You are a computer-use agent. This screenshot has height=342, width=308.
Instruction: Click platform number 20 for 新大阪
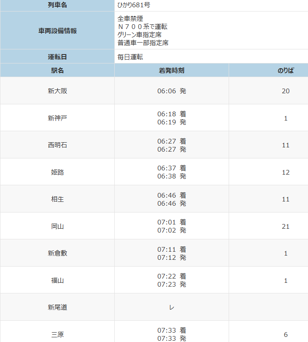pyautogui.click(x=286, y=91)
